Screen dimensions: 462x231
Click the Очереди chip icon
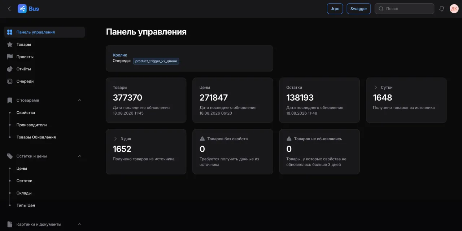coord(10,81)
